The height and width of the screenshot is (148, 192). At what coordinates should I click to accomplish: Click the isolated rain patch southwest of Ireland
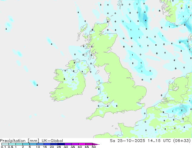pyautogui.click(x=35, y=83)
